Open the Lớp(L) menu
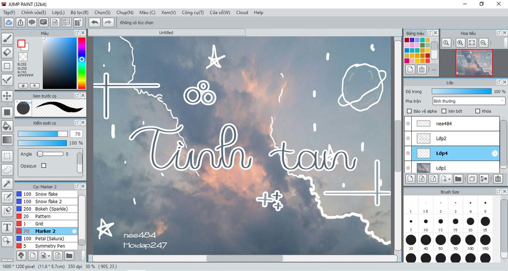This screenshot has width=508, height=271. (x=59, y=12)
